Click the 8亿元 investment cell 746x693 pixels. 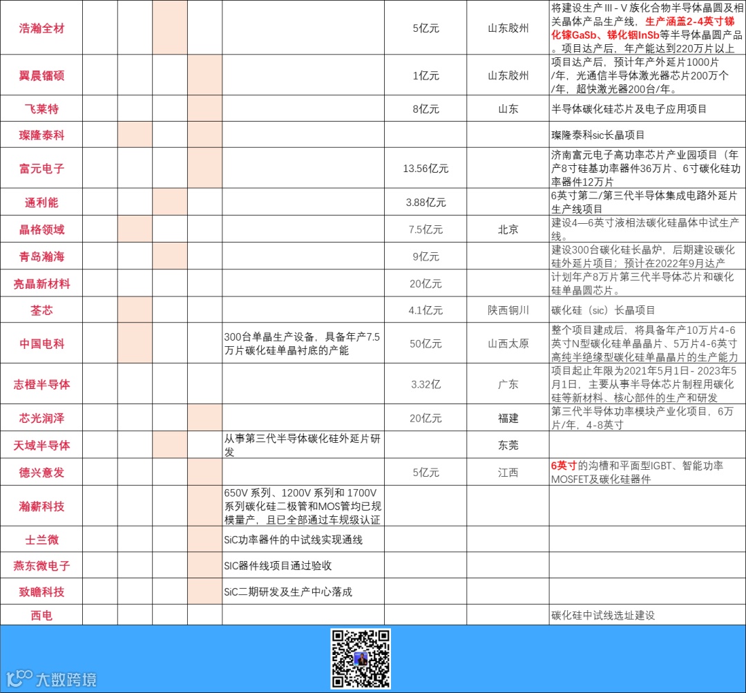coord(425,108)
